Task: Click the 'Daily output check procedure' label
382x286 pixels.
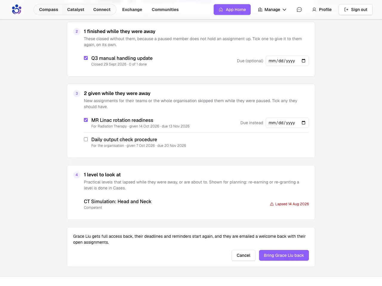Action: click(x=124, y=139)
